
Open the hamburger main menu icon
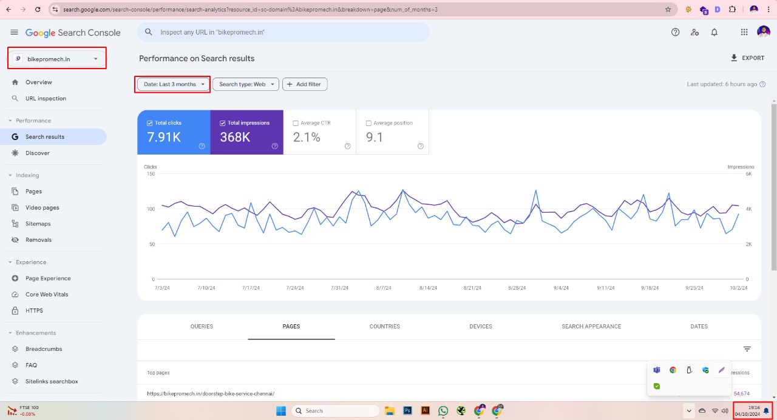tap(15, 32)
